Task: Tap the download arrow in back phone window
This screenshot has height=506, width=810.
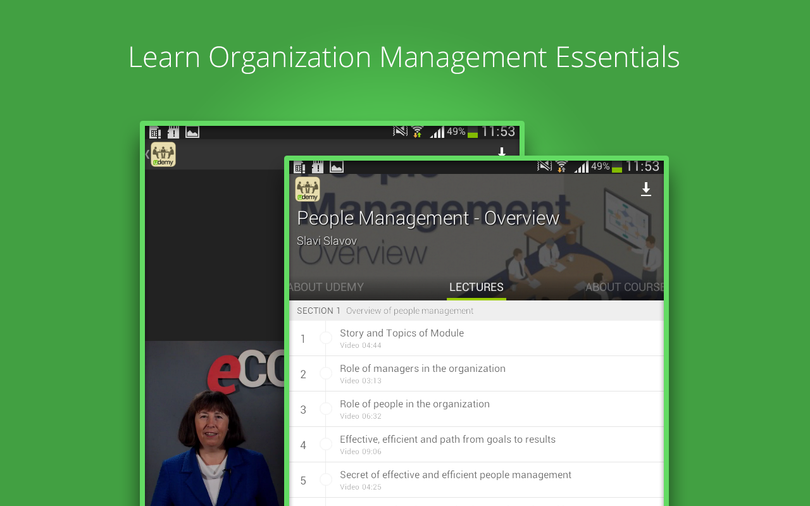Action: (x=502, y=152)
